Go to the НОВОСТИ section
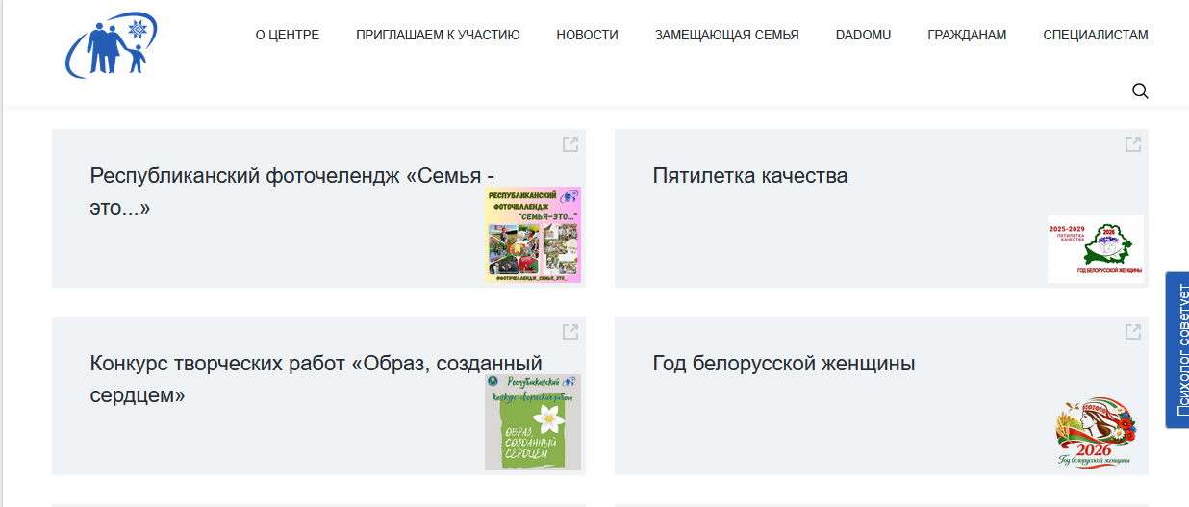The image size is (1189, 507). 587,36
